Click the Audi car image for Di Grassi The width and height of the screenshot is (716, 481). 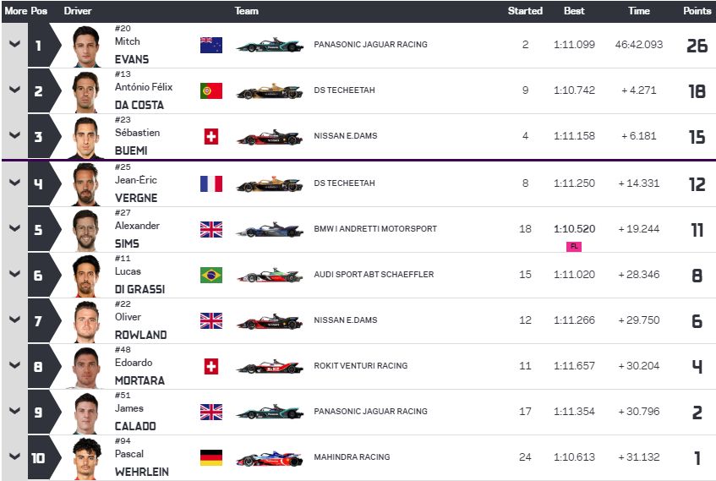click(270, 275)
